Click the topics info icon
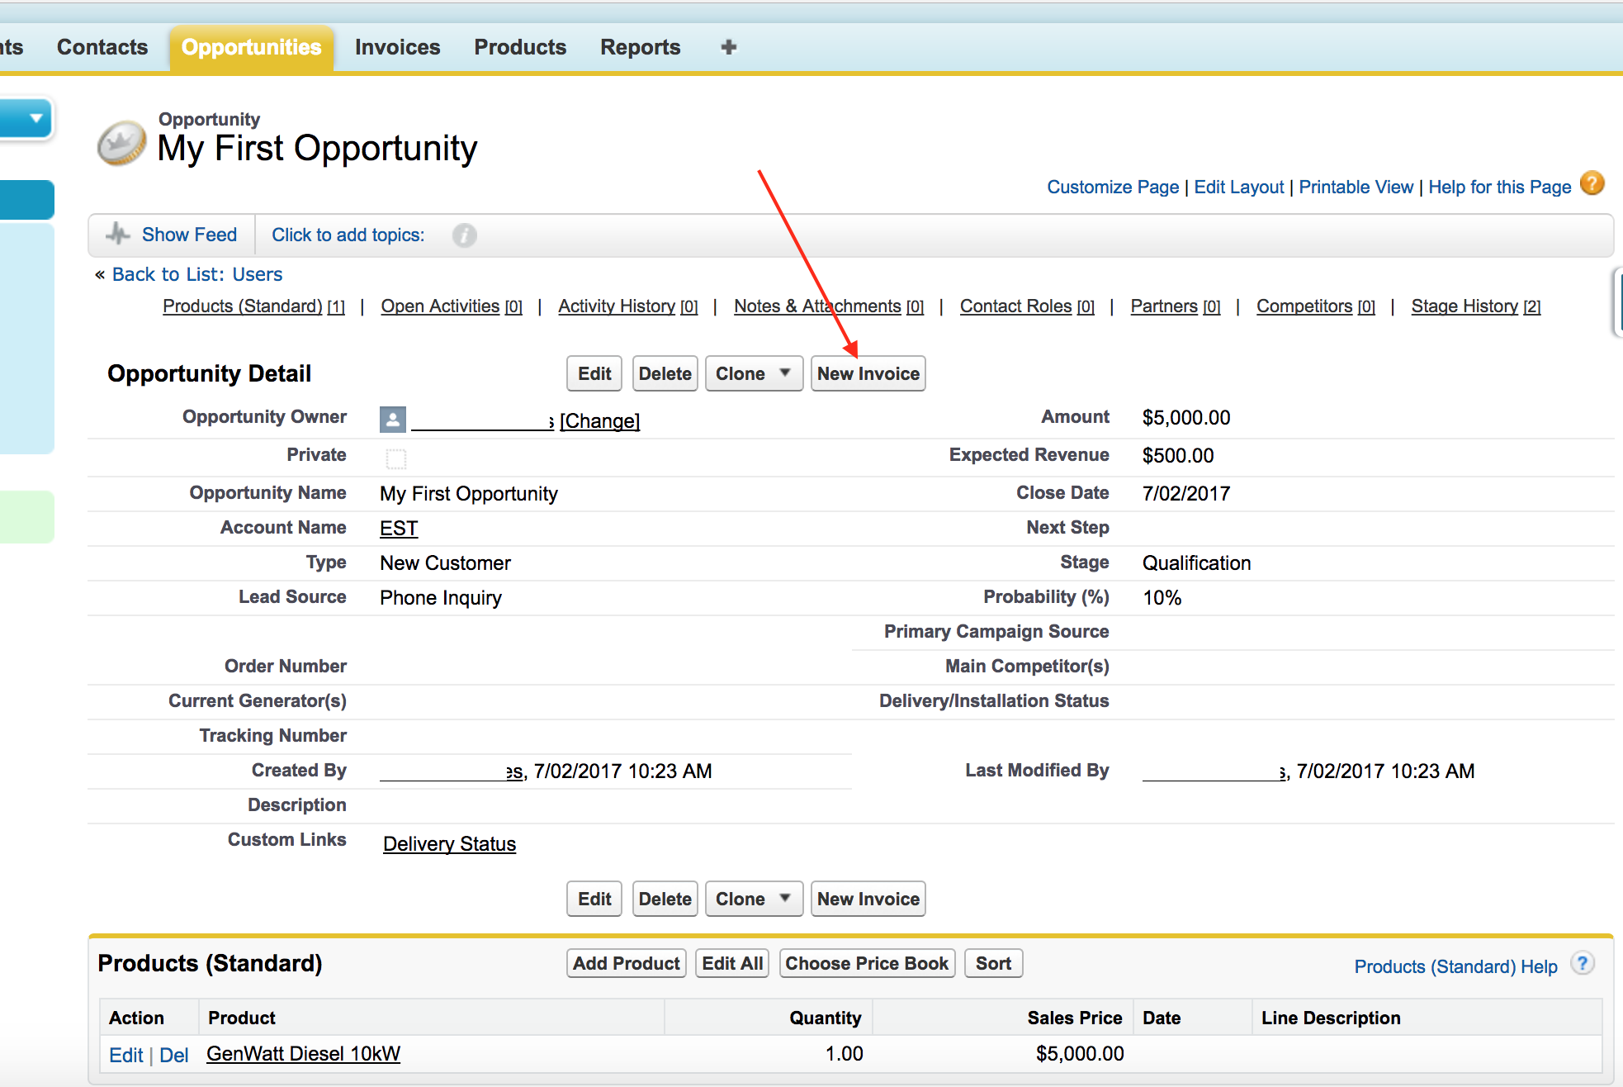The image size is (1623, 1087). (464, 235)
